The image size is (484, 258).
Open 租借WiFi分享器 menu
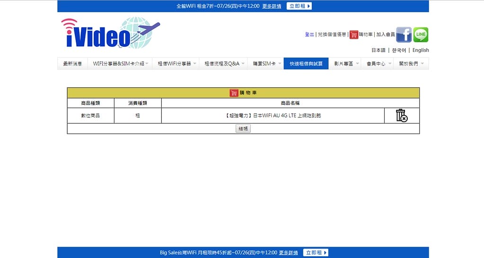(175, 64)
